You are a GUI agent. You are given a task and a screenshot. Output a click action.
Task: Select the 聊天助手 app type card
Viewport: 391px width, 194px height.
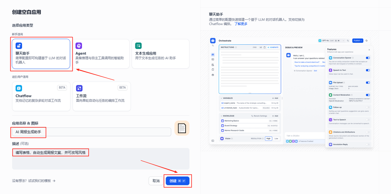point(41,54)
